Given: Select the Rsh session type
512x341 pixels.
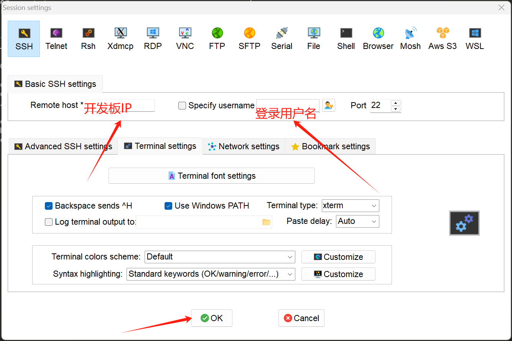Looking at the screenshot, I should [x=88, y=39].
